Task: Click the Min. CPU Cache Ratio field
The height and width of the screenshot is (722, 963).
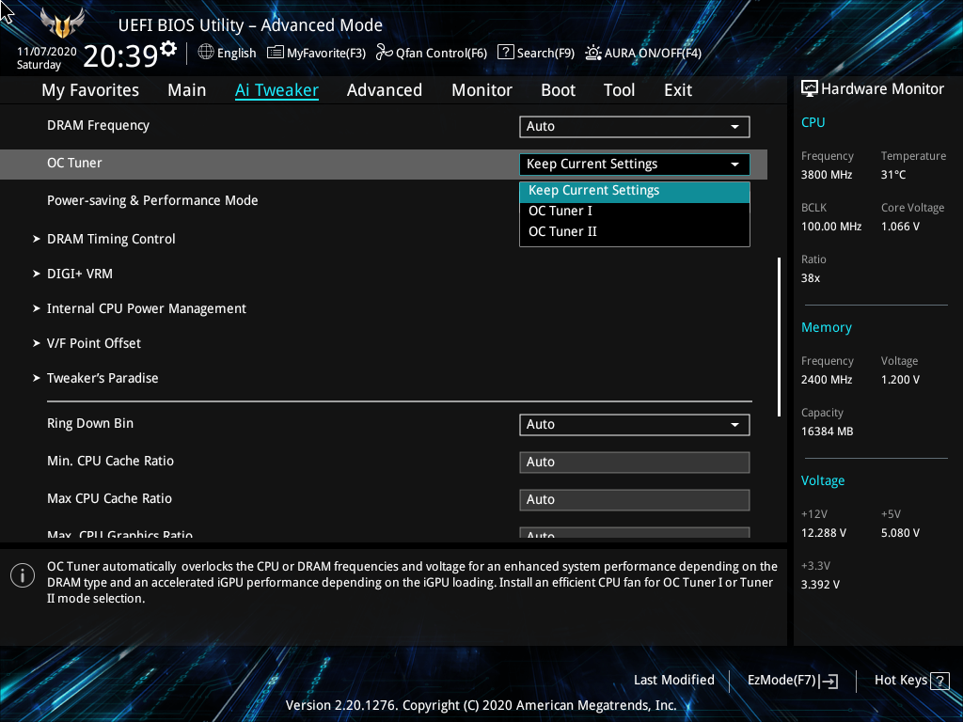Action: pyautogui.click(x=635, y=463)
